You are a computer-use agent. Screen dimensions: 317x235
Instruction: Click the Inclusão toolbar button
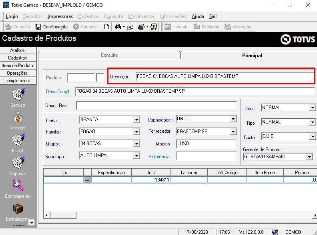[x=177, y=27]
